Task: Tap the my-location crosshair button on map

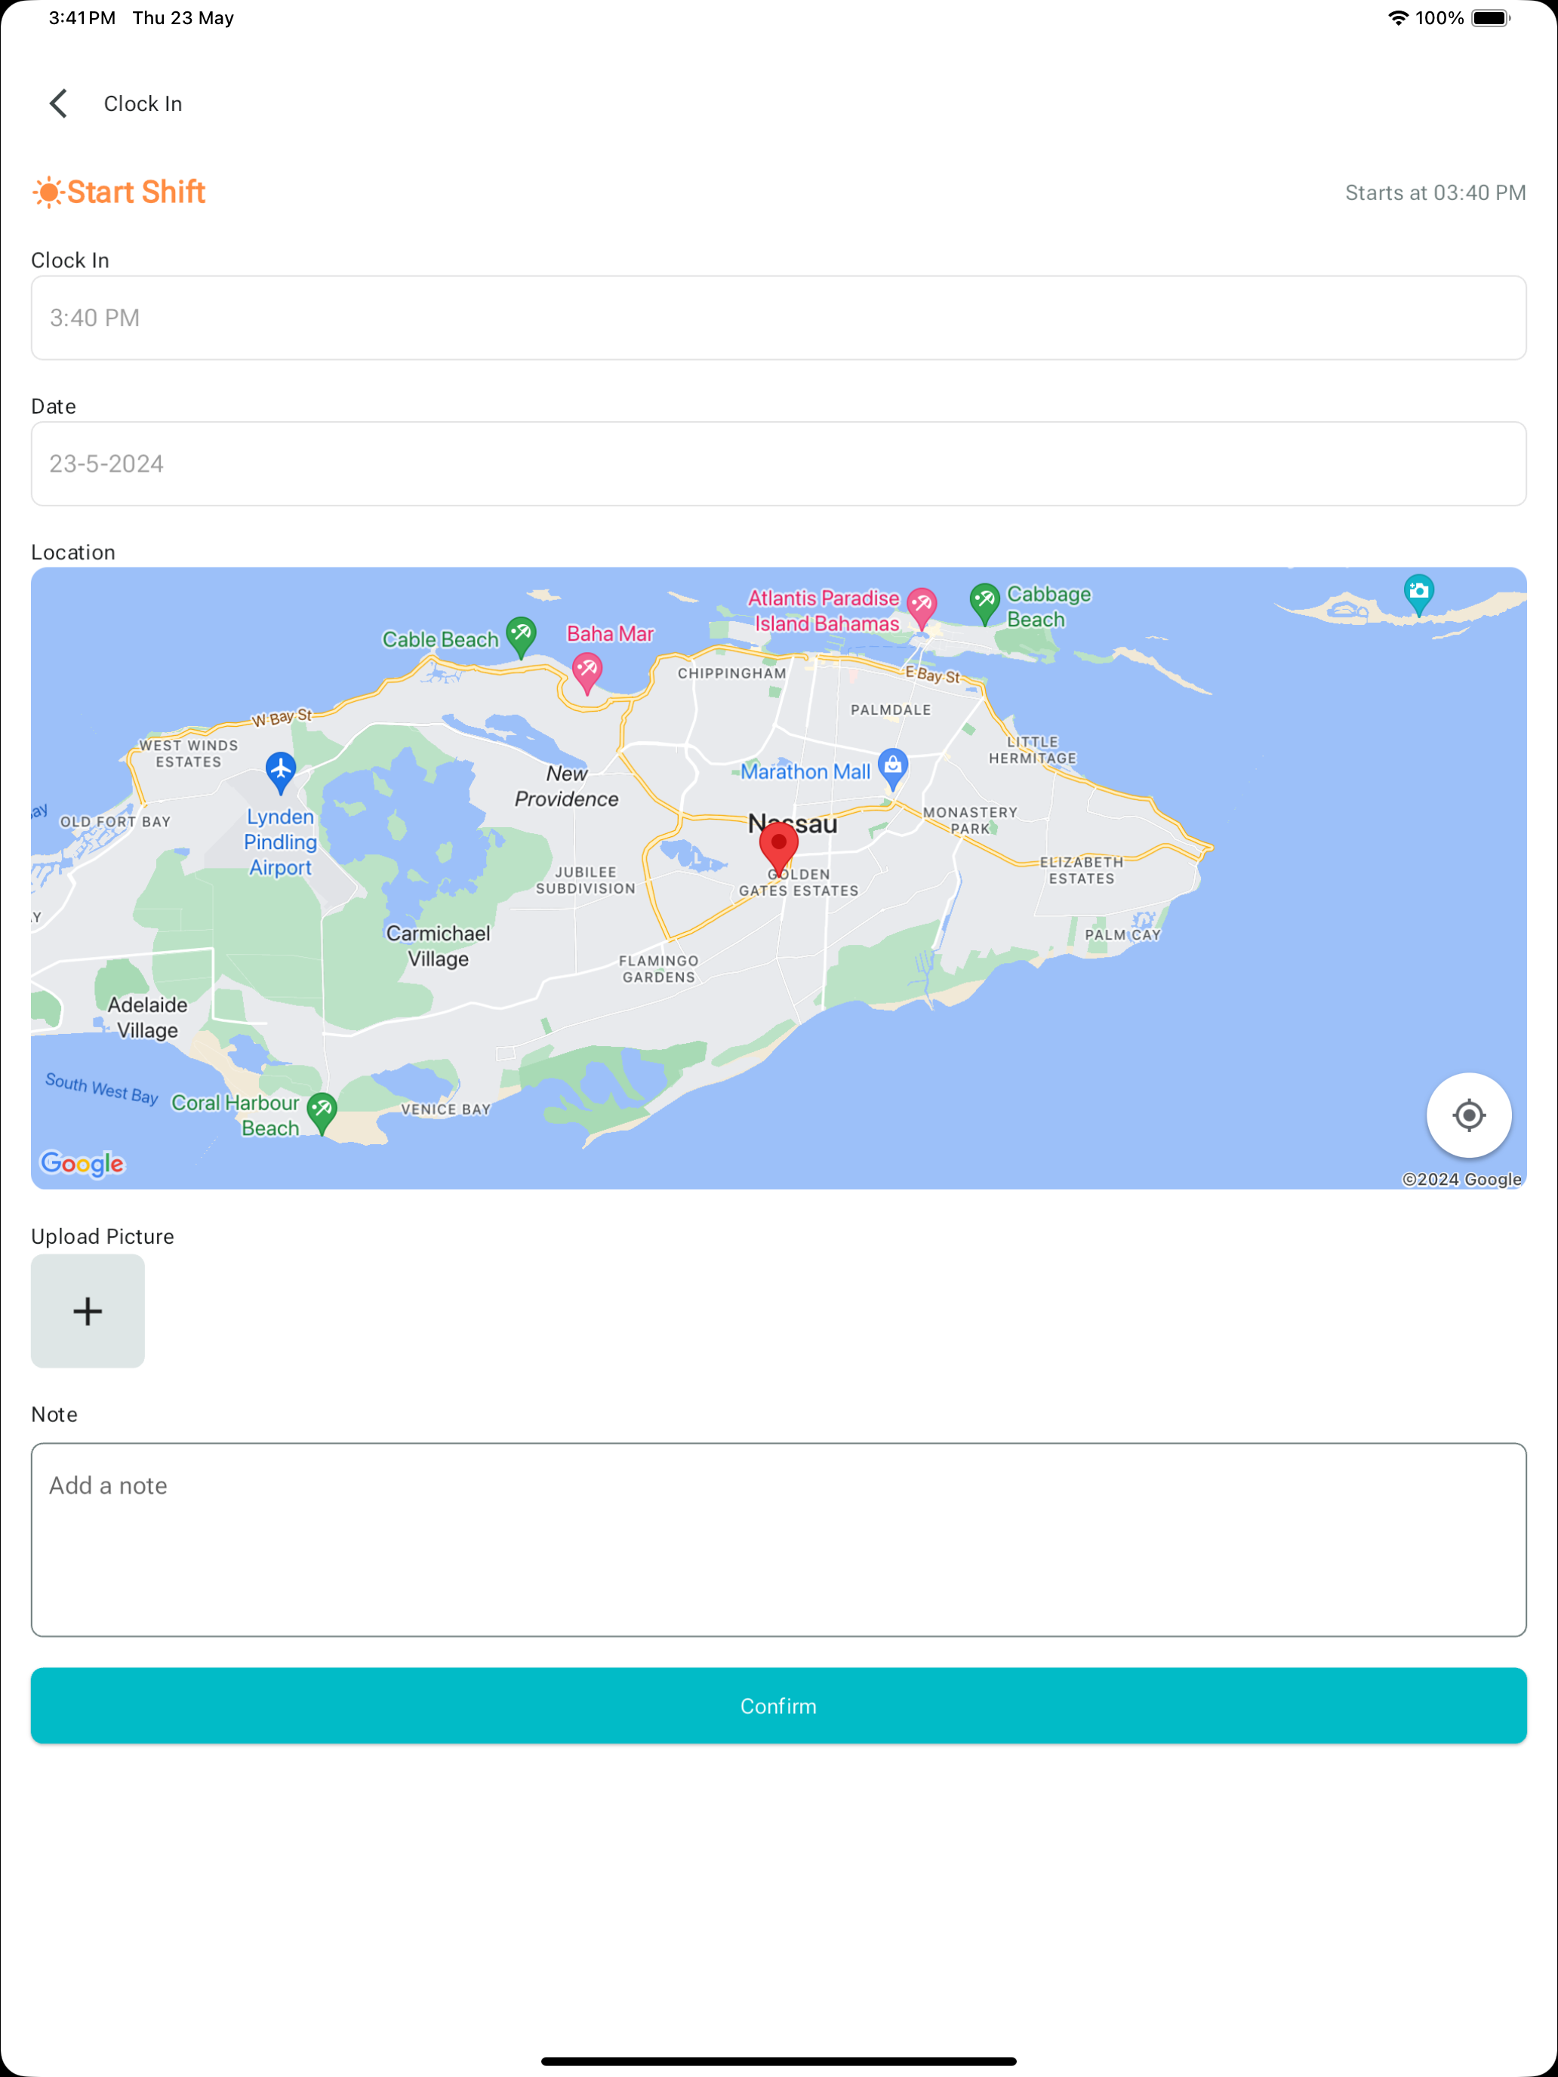Action: 1469,1115
